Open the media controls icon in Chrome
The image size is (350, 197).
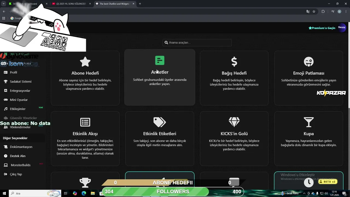pos(333,11)
